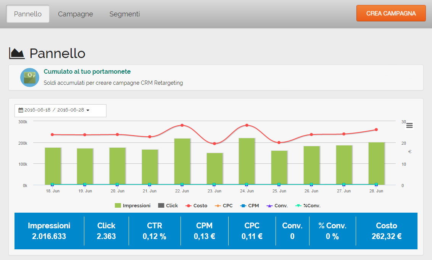The width and height of the screenshot is (432, 260).
Task: Toggle %Conv. series in legend
Action: [x=308, y=205]
